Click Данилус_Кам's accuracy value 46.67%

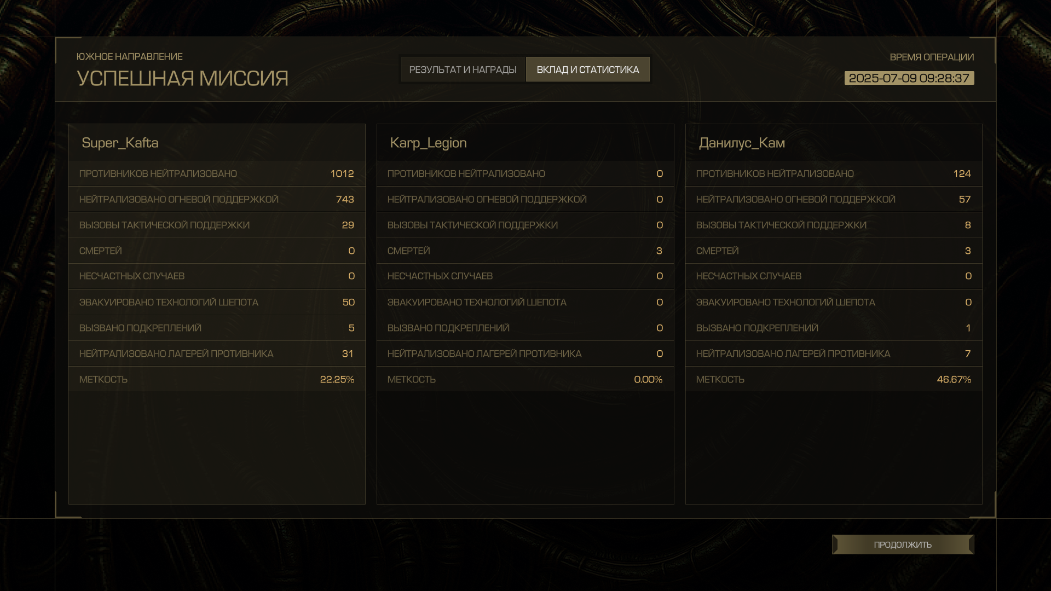point(954,379)
